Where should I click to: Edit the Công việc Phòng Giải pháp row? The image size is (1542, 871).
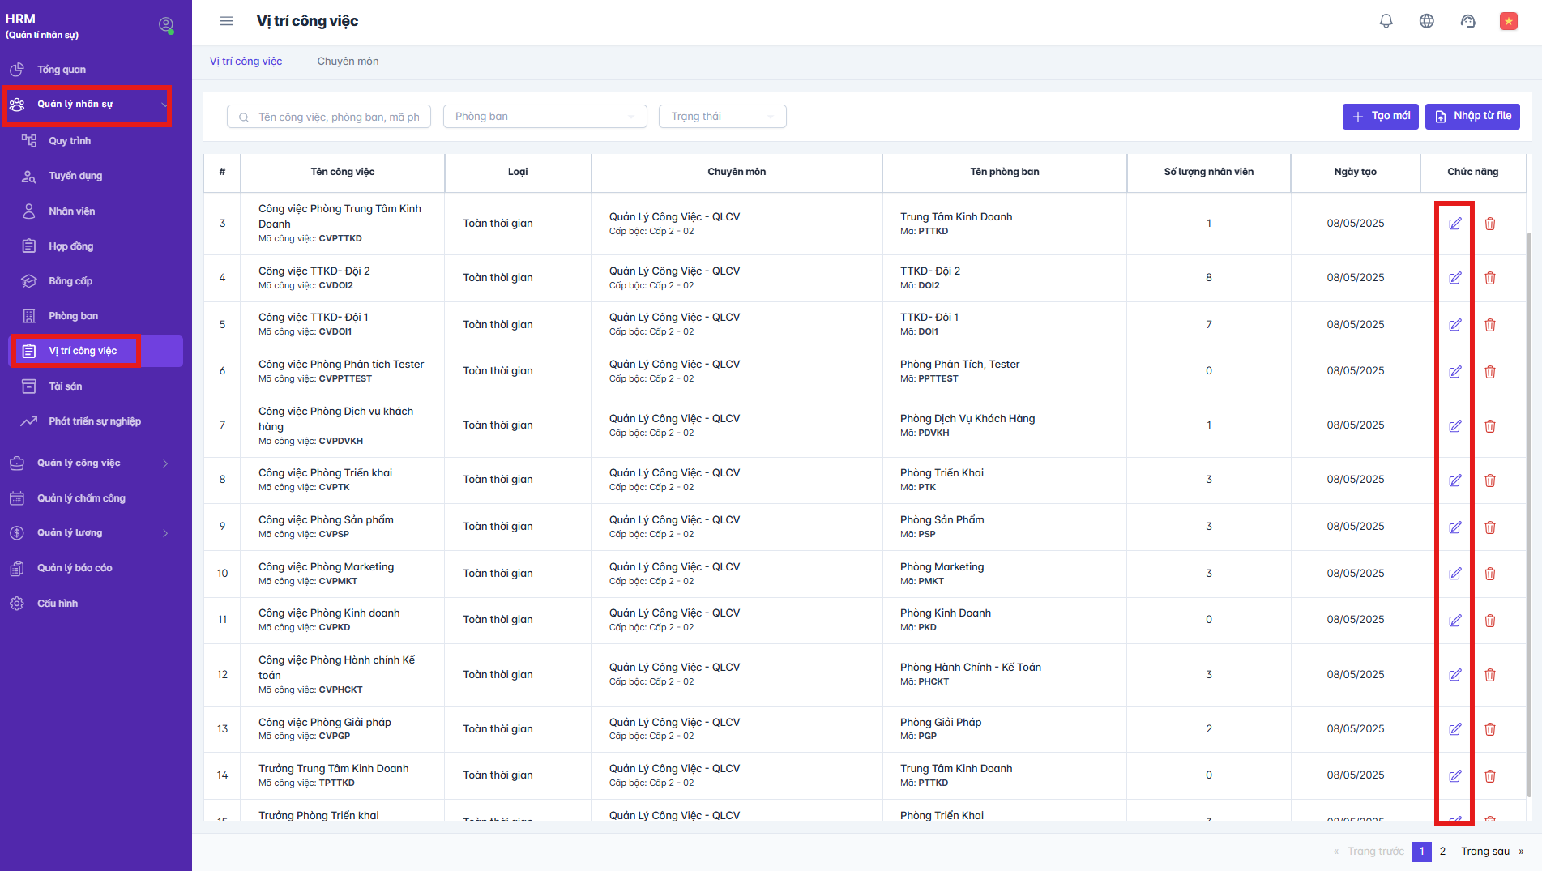pos(1454,729)
